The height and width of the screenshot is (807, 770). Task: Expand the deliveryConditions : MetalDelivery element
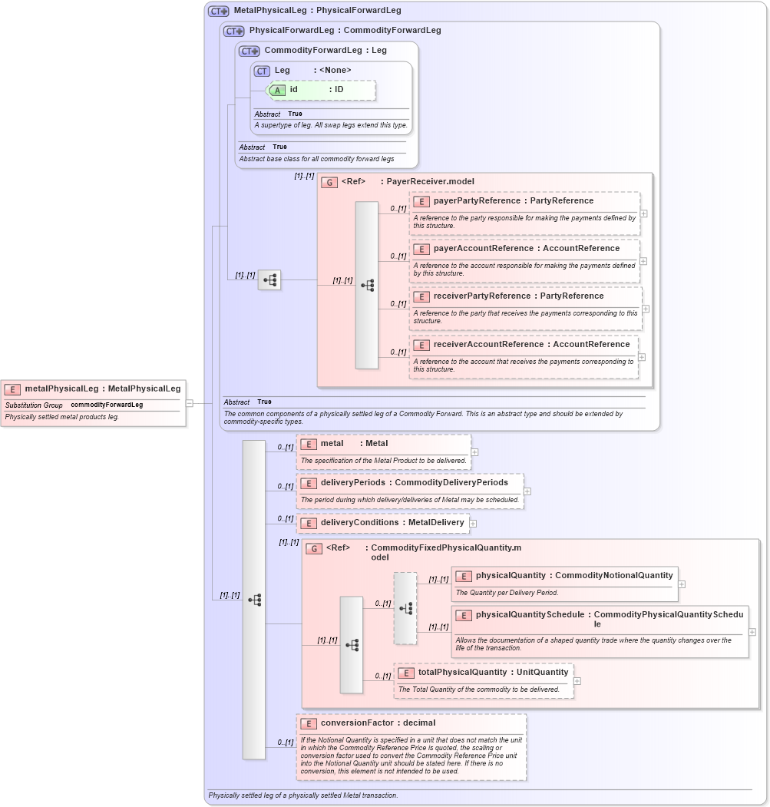coord(472,522)
